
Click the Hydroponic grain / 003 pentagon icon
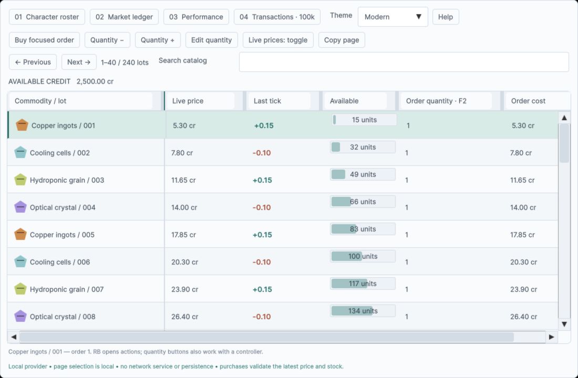click(x=20, y=180)
